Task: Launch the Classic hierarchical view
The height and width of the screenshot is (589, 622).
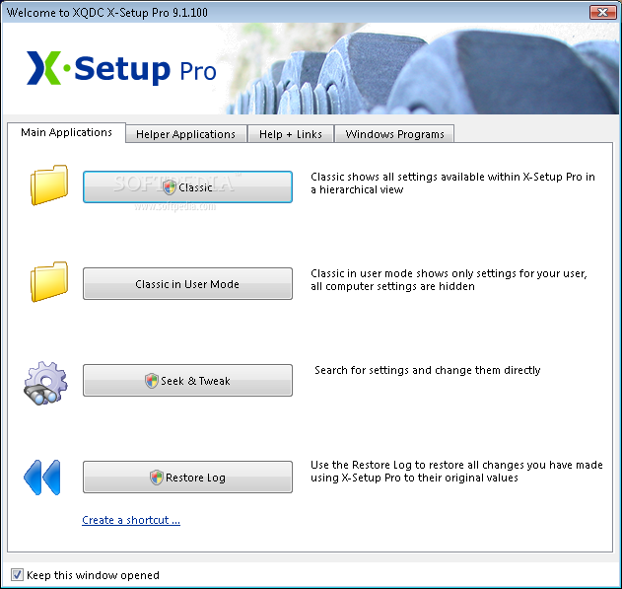Action: (187, 186)
